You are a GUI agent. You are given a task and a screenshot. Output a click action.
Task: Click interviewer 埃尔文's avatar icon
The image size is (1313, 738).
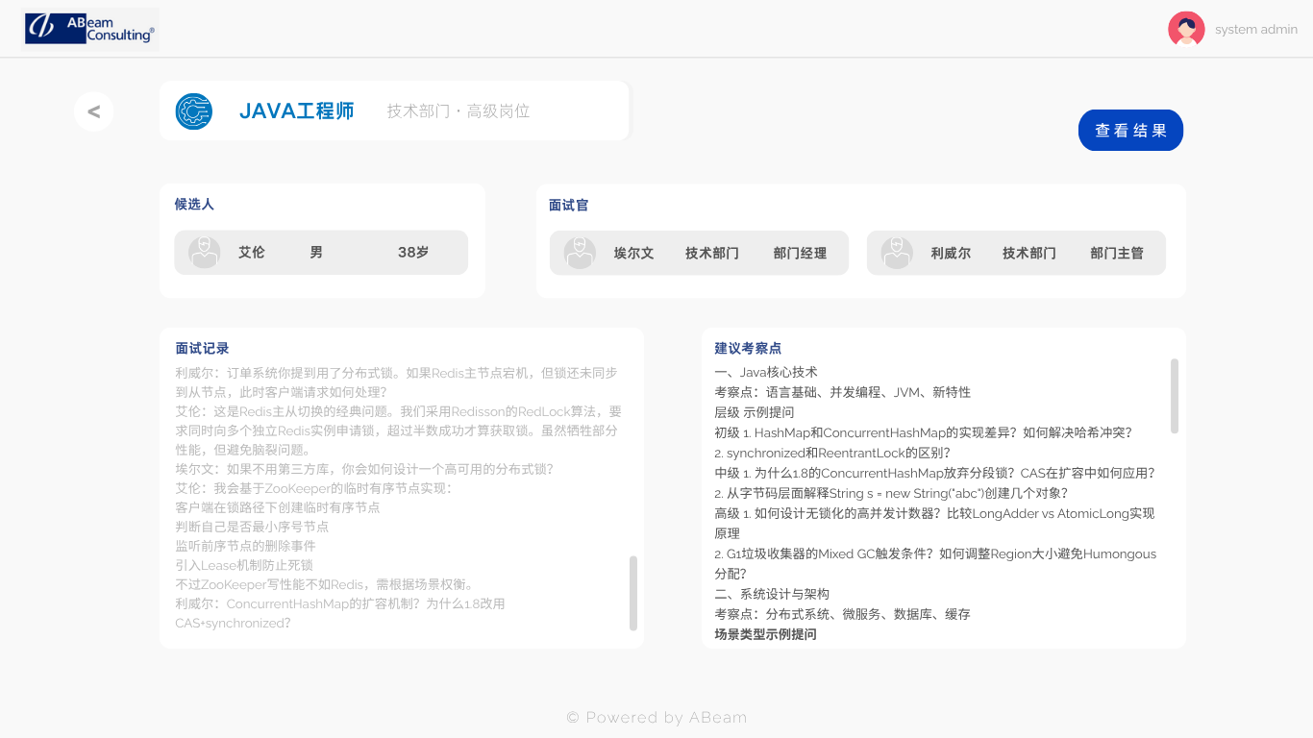click(x=580, y=253)
